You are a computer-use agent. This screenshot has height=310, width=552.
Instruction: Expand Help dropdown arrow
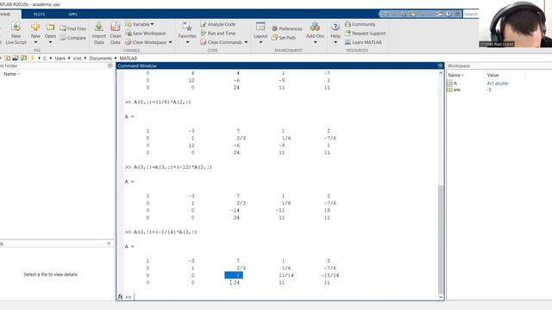[x=336, y=42]
